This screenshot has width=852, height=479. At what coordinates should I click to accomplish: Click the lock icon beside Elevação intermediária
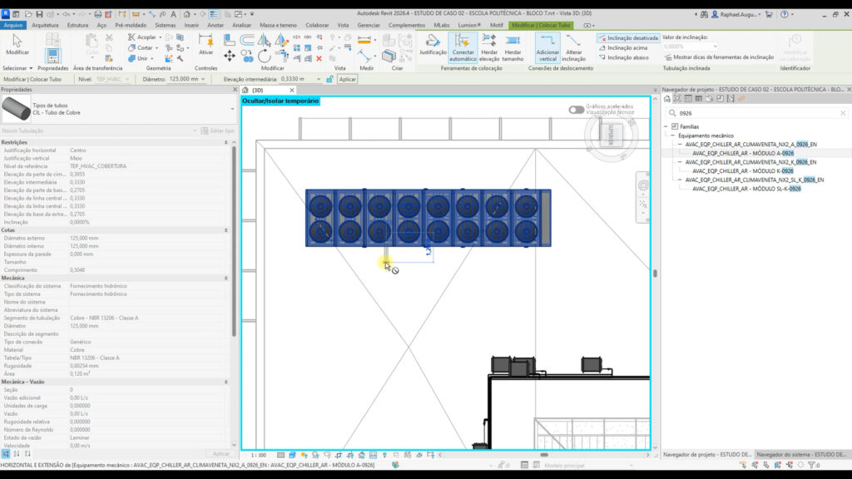(x=329, y=79)
